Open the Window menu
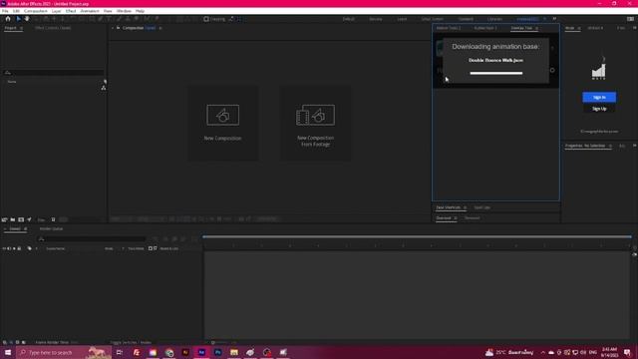The width and height of the screenshot is (638, 359). pos(124,11)
